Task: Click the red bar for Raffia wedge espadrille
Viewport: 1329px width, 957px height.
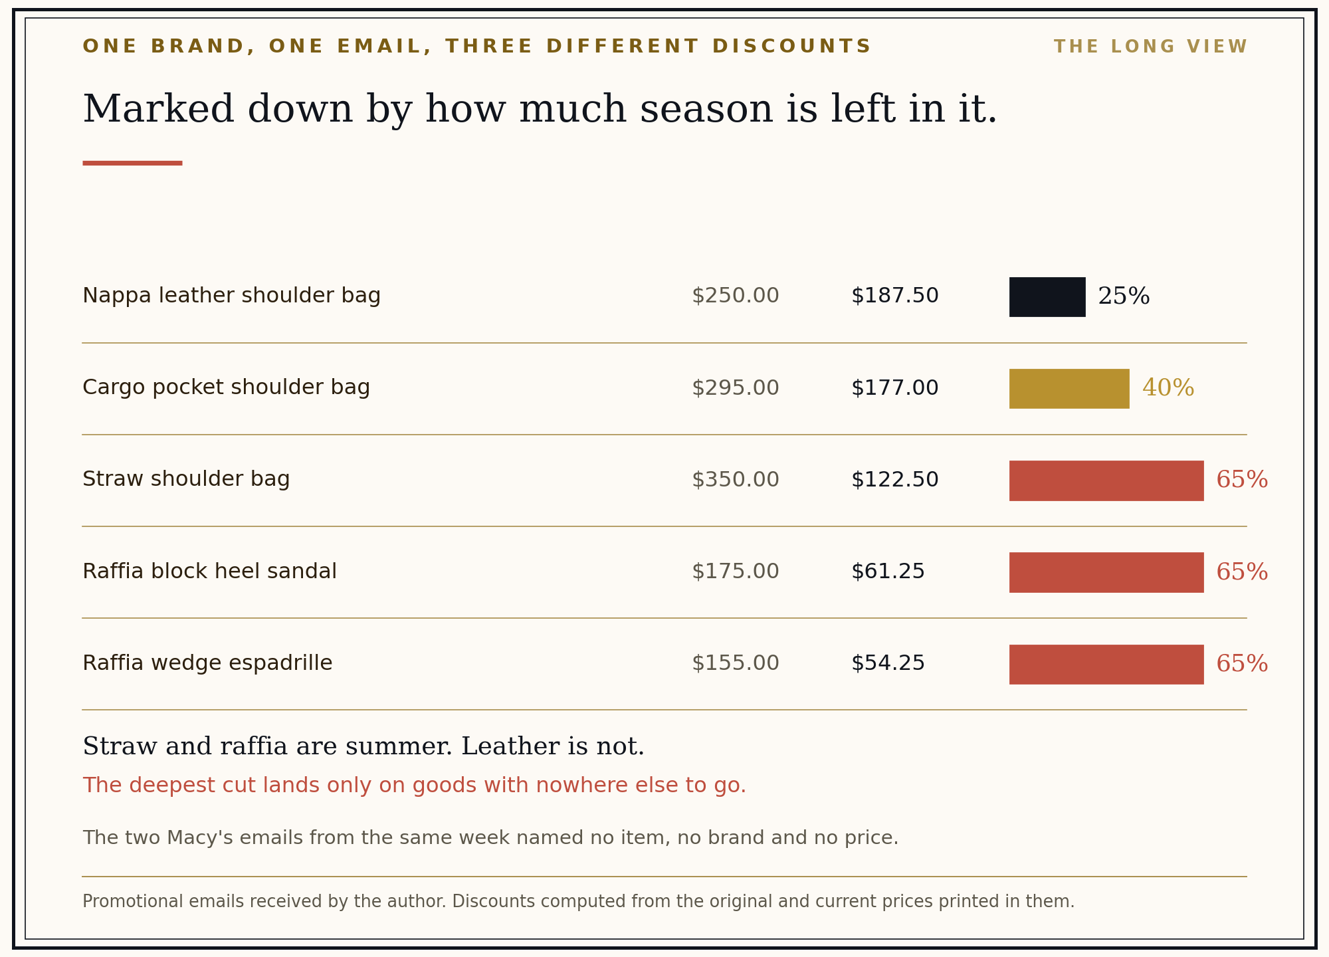Action: click(x=1106, y=665)
